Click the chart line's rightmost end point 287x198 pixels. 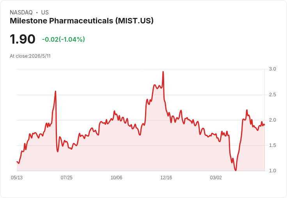[x=264, y=125]
